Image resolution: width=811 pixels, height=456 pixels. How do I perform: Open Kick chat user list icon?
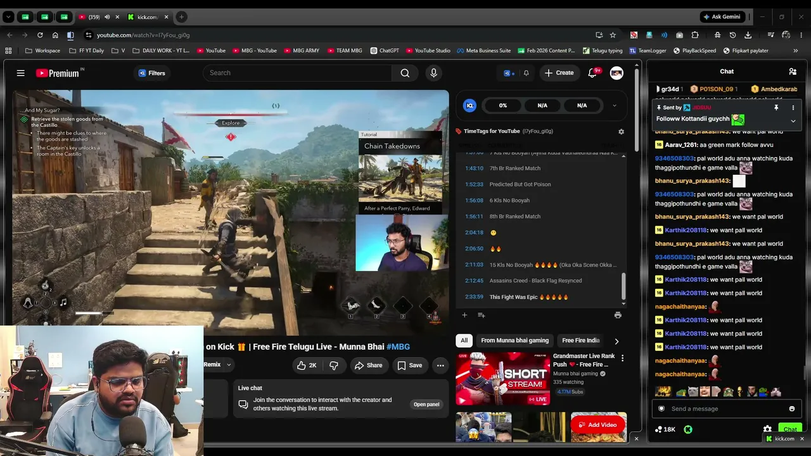click(x=792, y=72)
